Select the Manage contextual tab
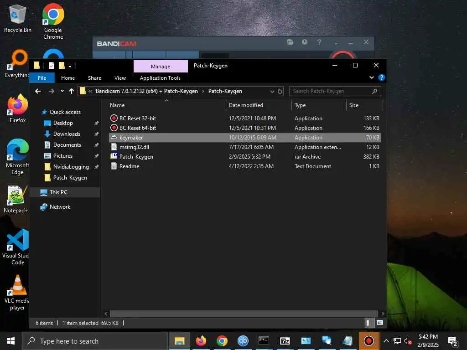The image size is (467, 350). 161,67
